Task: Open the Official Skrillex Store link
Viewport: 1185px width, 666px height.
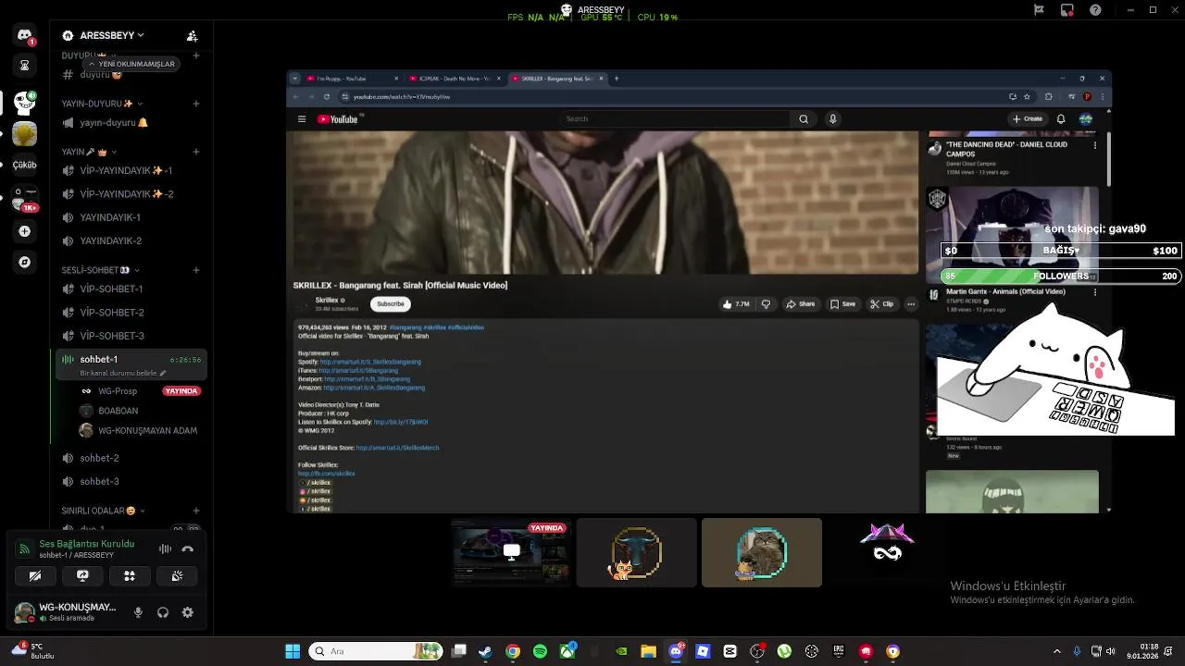Action: point(397,448)
